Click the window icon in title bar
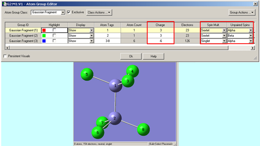 pos(4,4)
